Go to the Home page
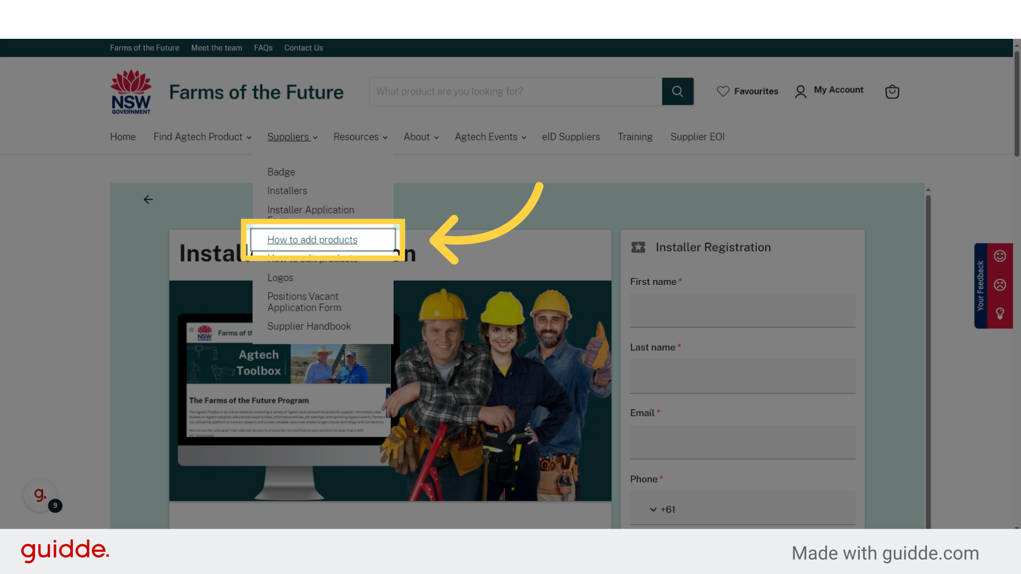Viewport: 1021px width, 574px height. [123, 137]
